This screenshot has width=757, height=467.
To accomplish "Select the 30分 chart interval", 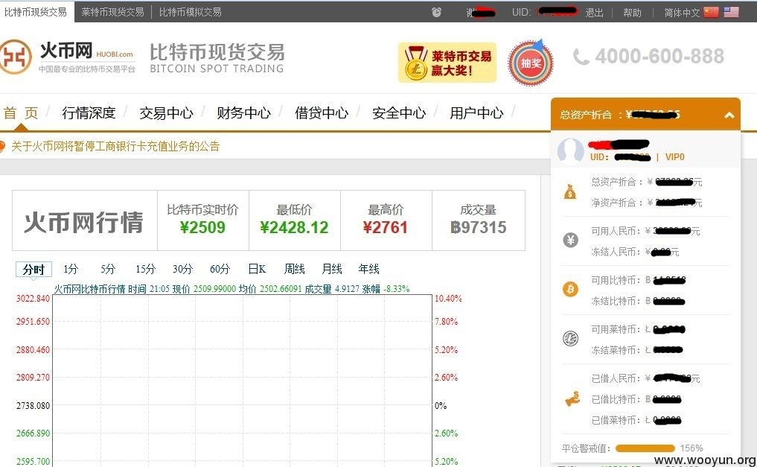I will (x=182, y=269).
